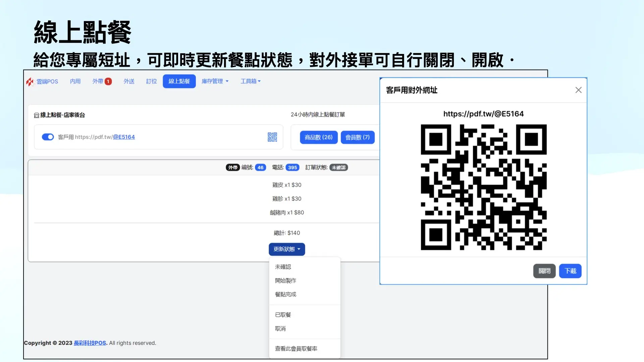Open the 工具箱 dropdown
Image resolution: width=644 pixels, height=362 pixels.
tap(250, 81)
